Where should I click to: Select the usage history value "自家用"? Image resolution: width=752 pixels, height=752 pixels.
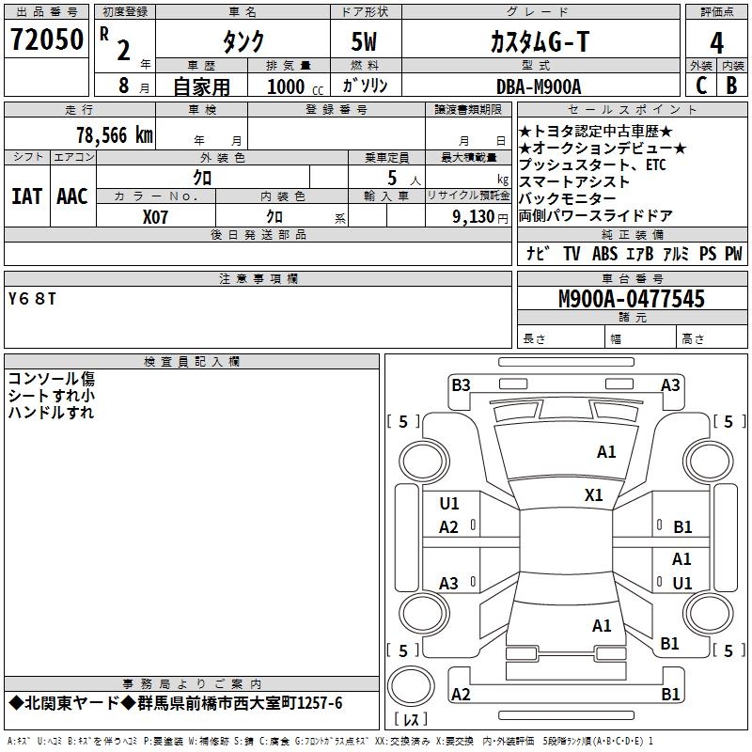[x=201, y=86]
